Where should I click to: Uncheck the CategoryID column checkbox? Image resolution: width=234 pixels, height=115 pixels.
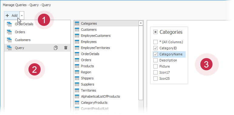(155, 48)
